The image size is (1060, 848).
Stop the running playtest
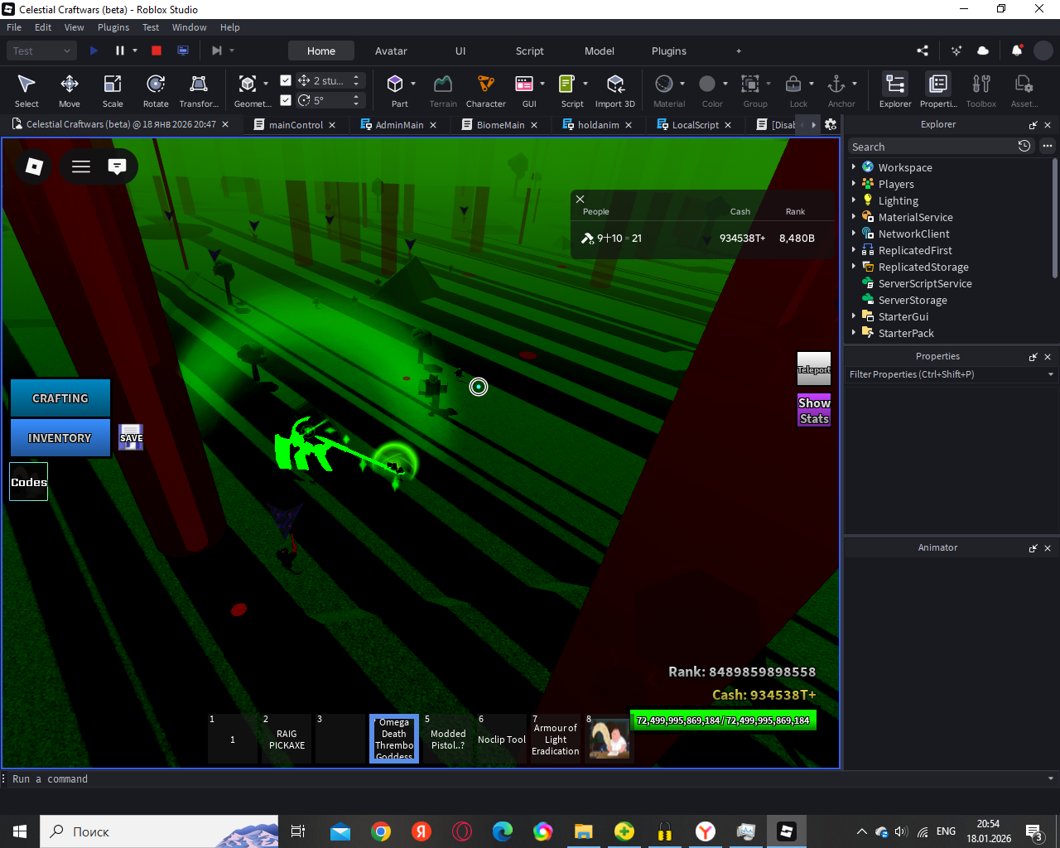157,51
